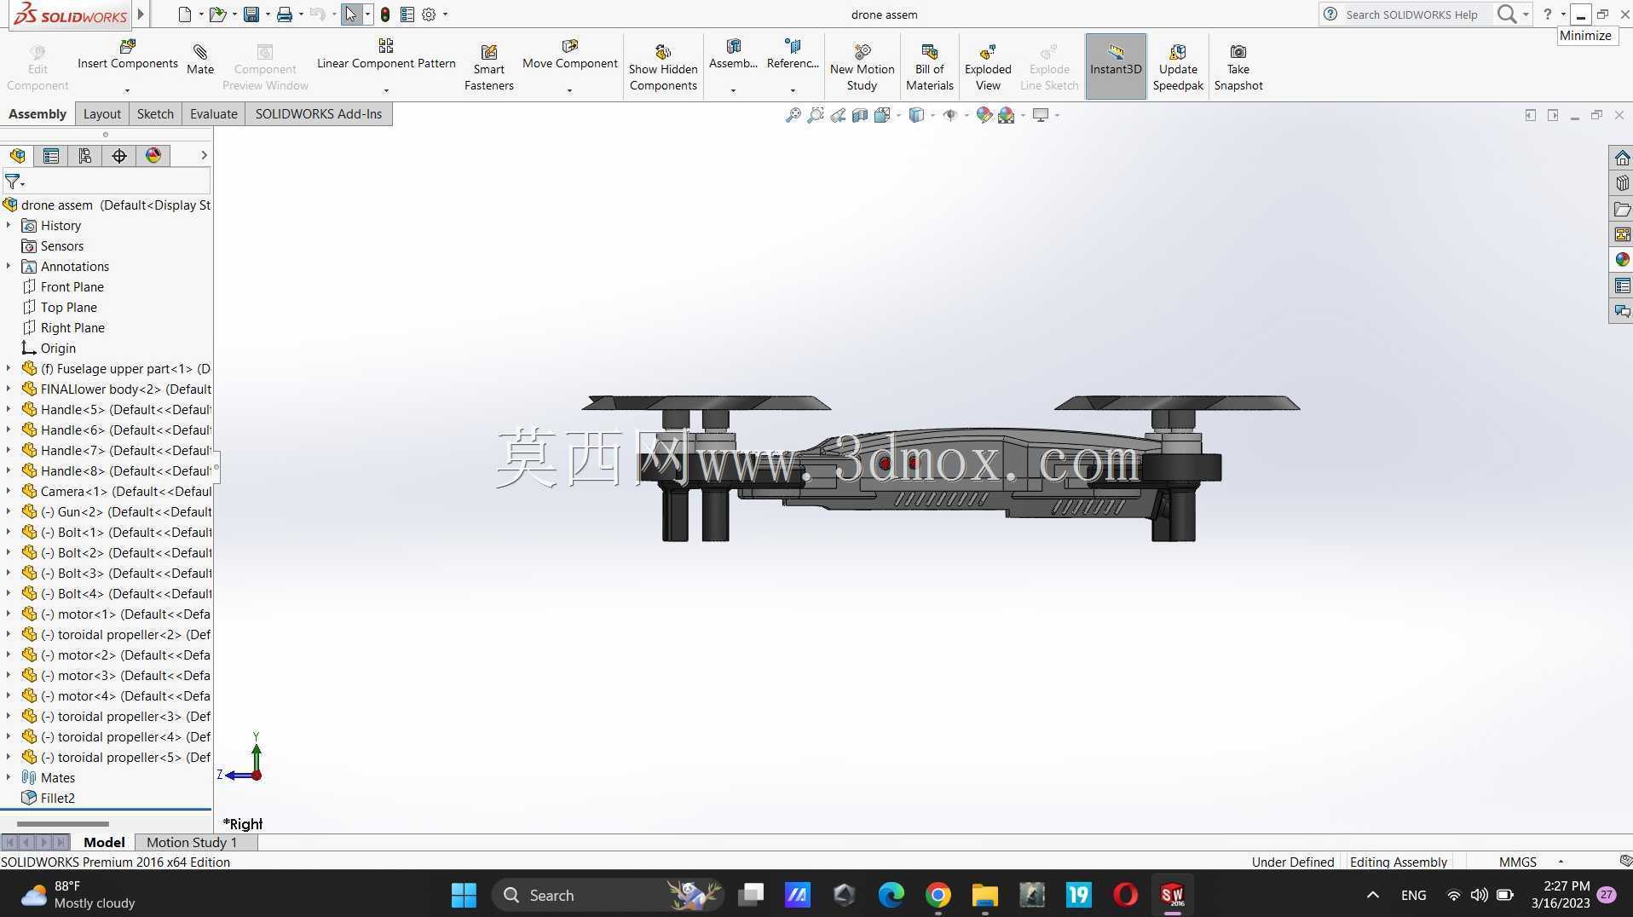The width and height of the screenshot is (1633, 917).
Task: Select the Model tab
Action: pos(104,842)
